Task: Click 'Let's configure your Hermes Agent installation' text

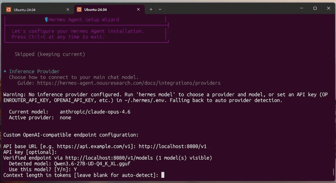Action: click(78, 31)
